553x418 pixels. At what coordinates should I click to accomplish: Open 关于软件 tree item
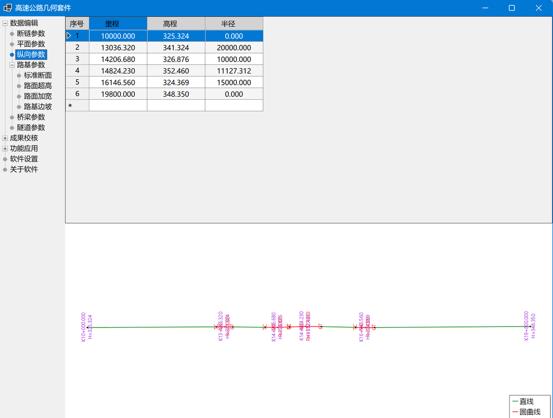pyautogui.click(x=24, y=170)
